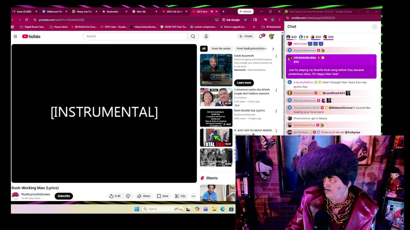Screen dimensions: 410x230
Task: Subscribe to RushLyricsOnScreen
Action: [x=64, y=196]
